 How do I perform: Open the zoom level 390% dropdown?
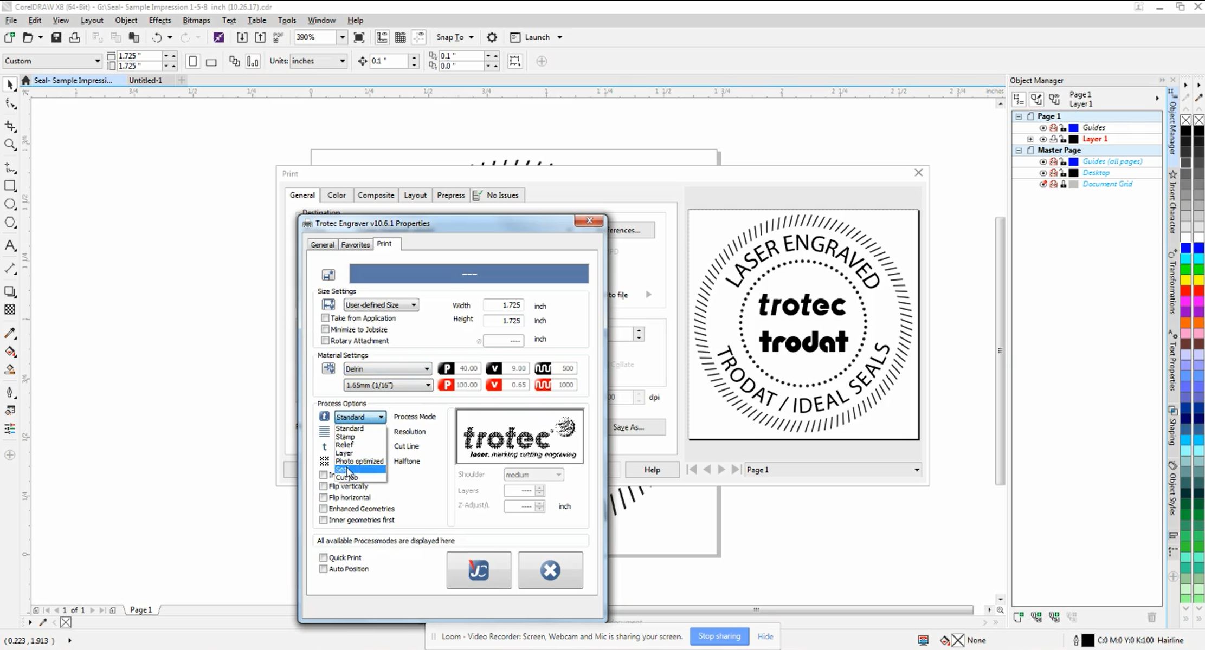point(342,37)
